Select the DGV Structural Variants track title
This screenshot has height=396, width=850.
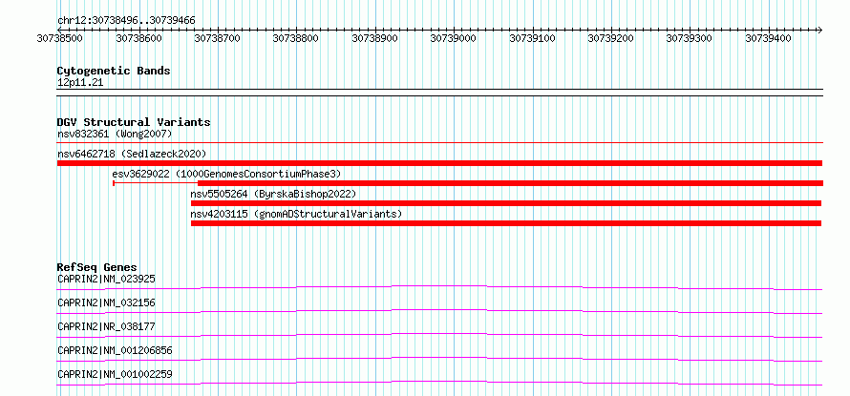point(134,122)
